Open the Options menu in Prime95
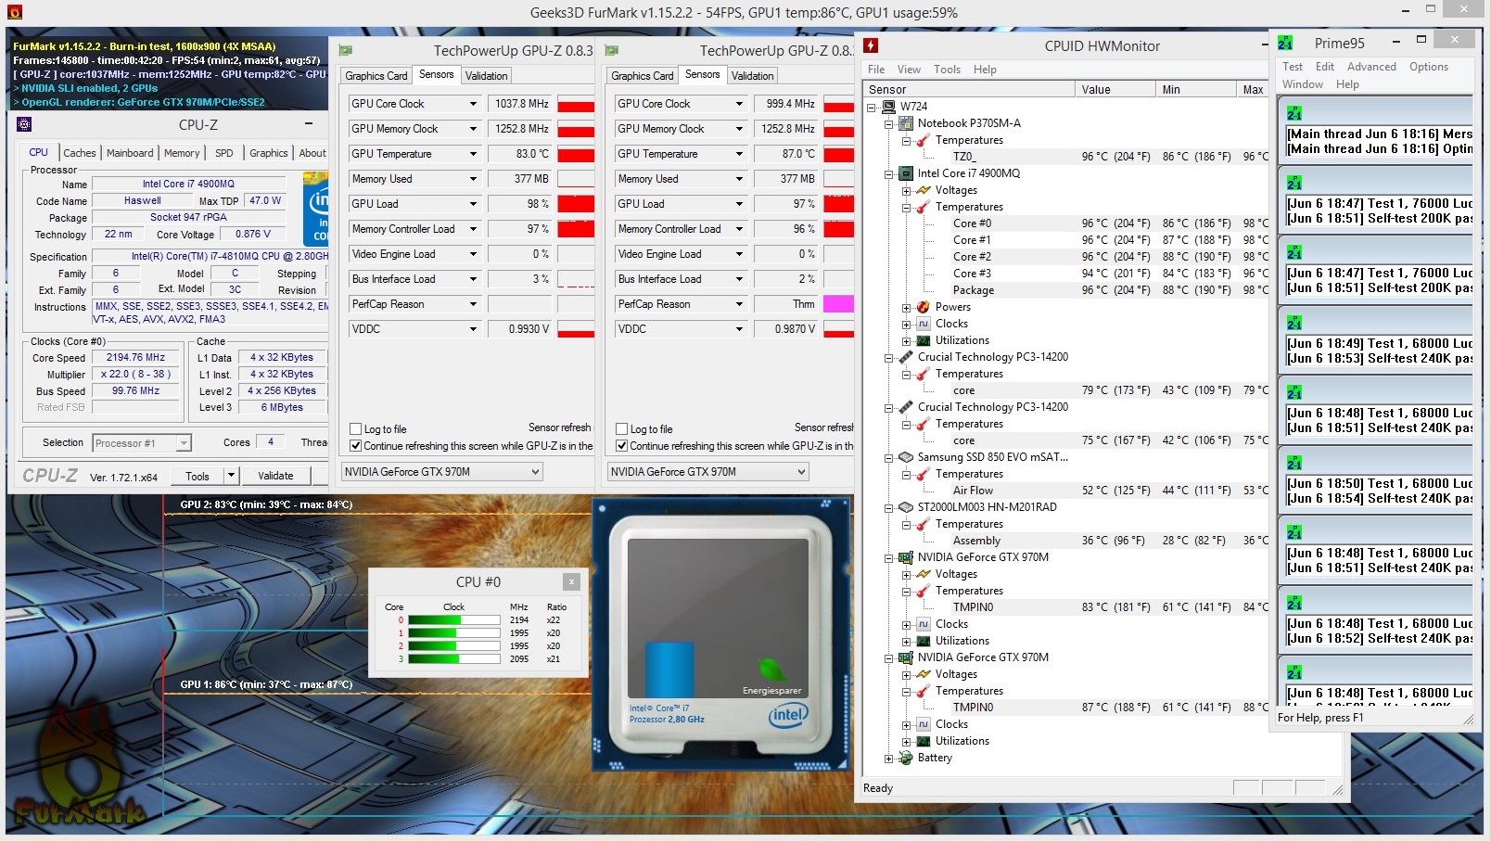The image size is (1491, 842). (1428, 67)
